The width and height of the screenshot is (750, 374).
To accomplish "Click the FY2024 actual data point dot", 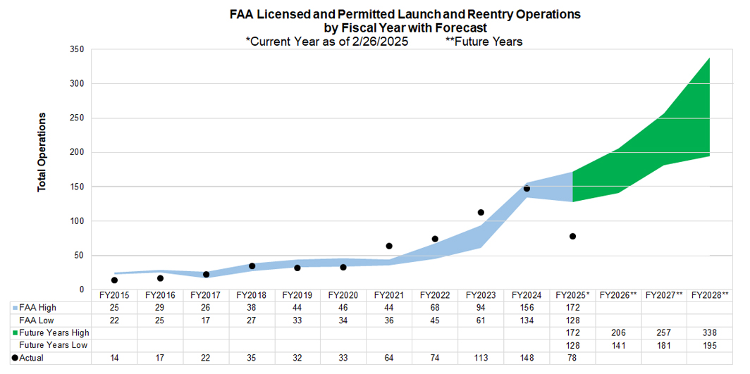I will point(527,188).
